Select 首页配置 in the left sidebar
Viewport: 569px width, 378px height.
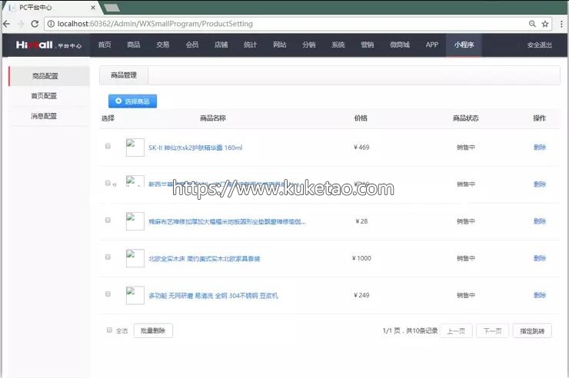44,96
